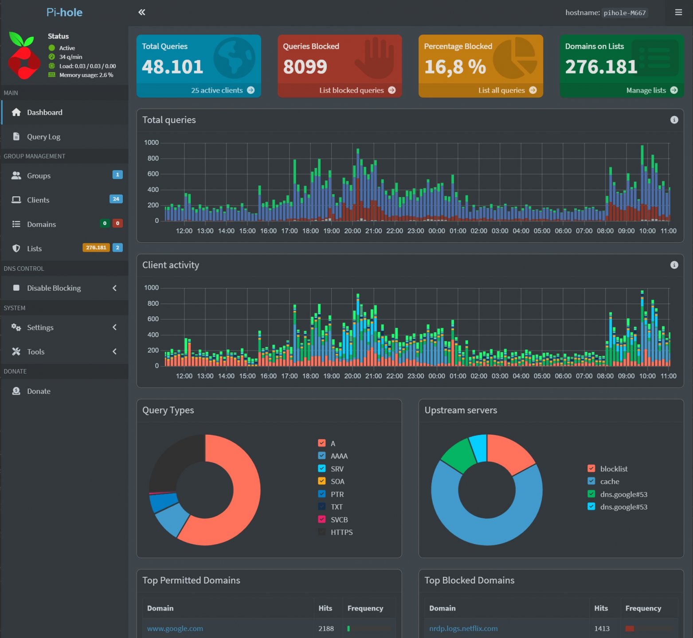Click the orange 276.181 badge beside Lists
Screen dimensions: 693x638
point(96,248)
